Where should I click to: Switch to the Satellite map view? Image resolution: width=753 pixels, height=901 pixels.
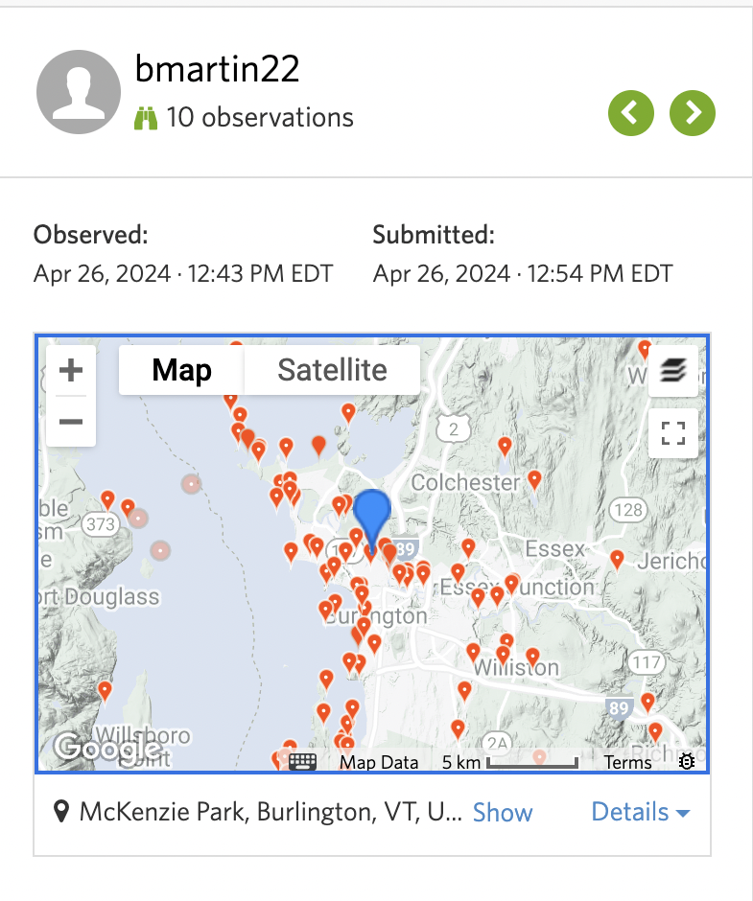(x=332, y=370)
